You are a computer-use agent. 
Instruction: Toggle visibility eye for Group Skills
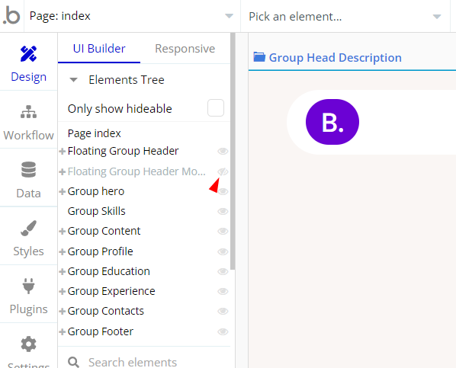click(x=223, y=211)
